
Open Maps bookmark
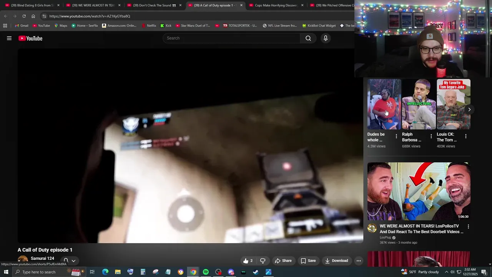click(61, 26)
